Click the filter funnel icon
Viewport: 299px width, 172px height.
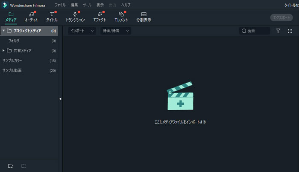[278, 31]
